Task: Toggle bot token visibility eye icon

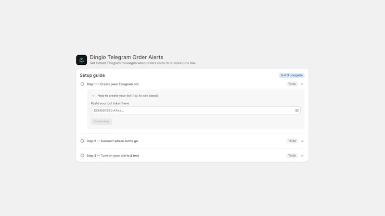Action: [x=296, y=110]
